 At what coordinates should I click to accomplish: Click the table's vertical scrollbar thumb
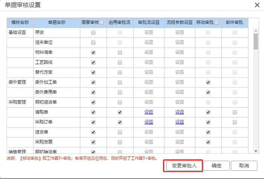click(256, 41)
